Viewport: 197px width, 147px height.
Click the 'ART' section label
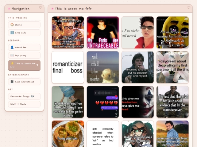(11, 89)
